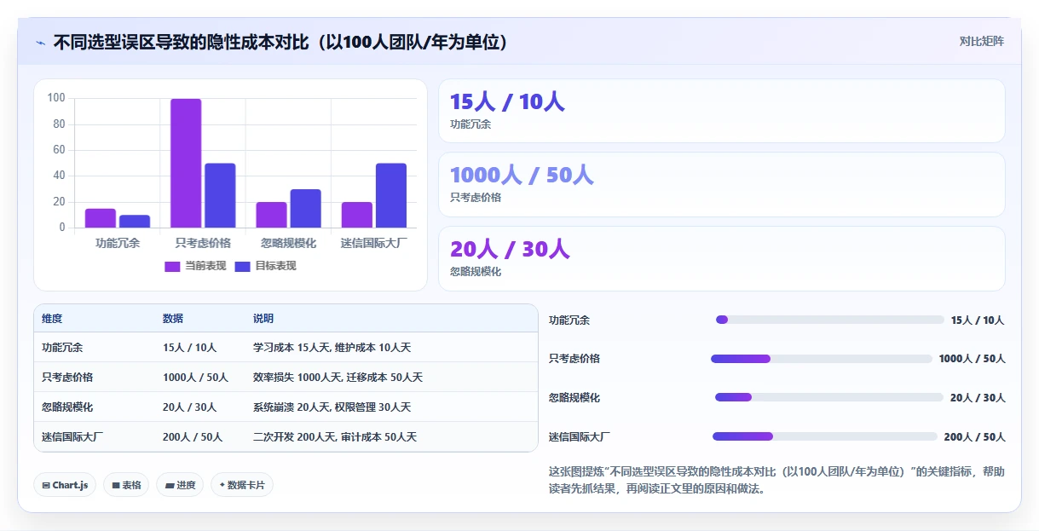Click the cell 学习成本 15人天, 维护成本 10人天
Screen dimensions: 1039x531
[332, 348]
